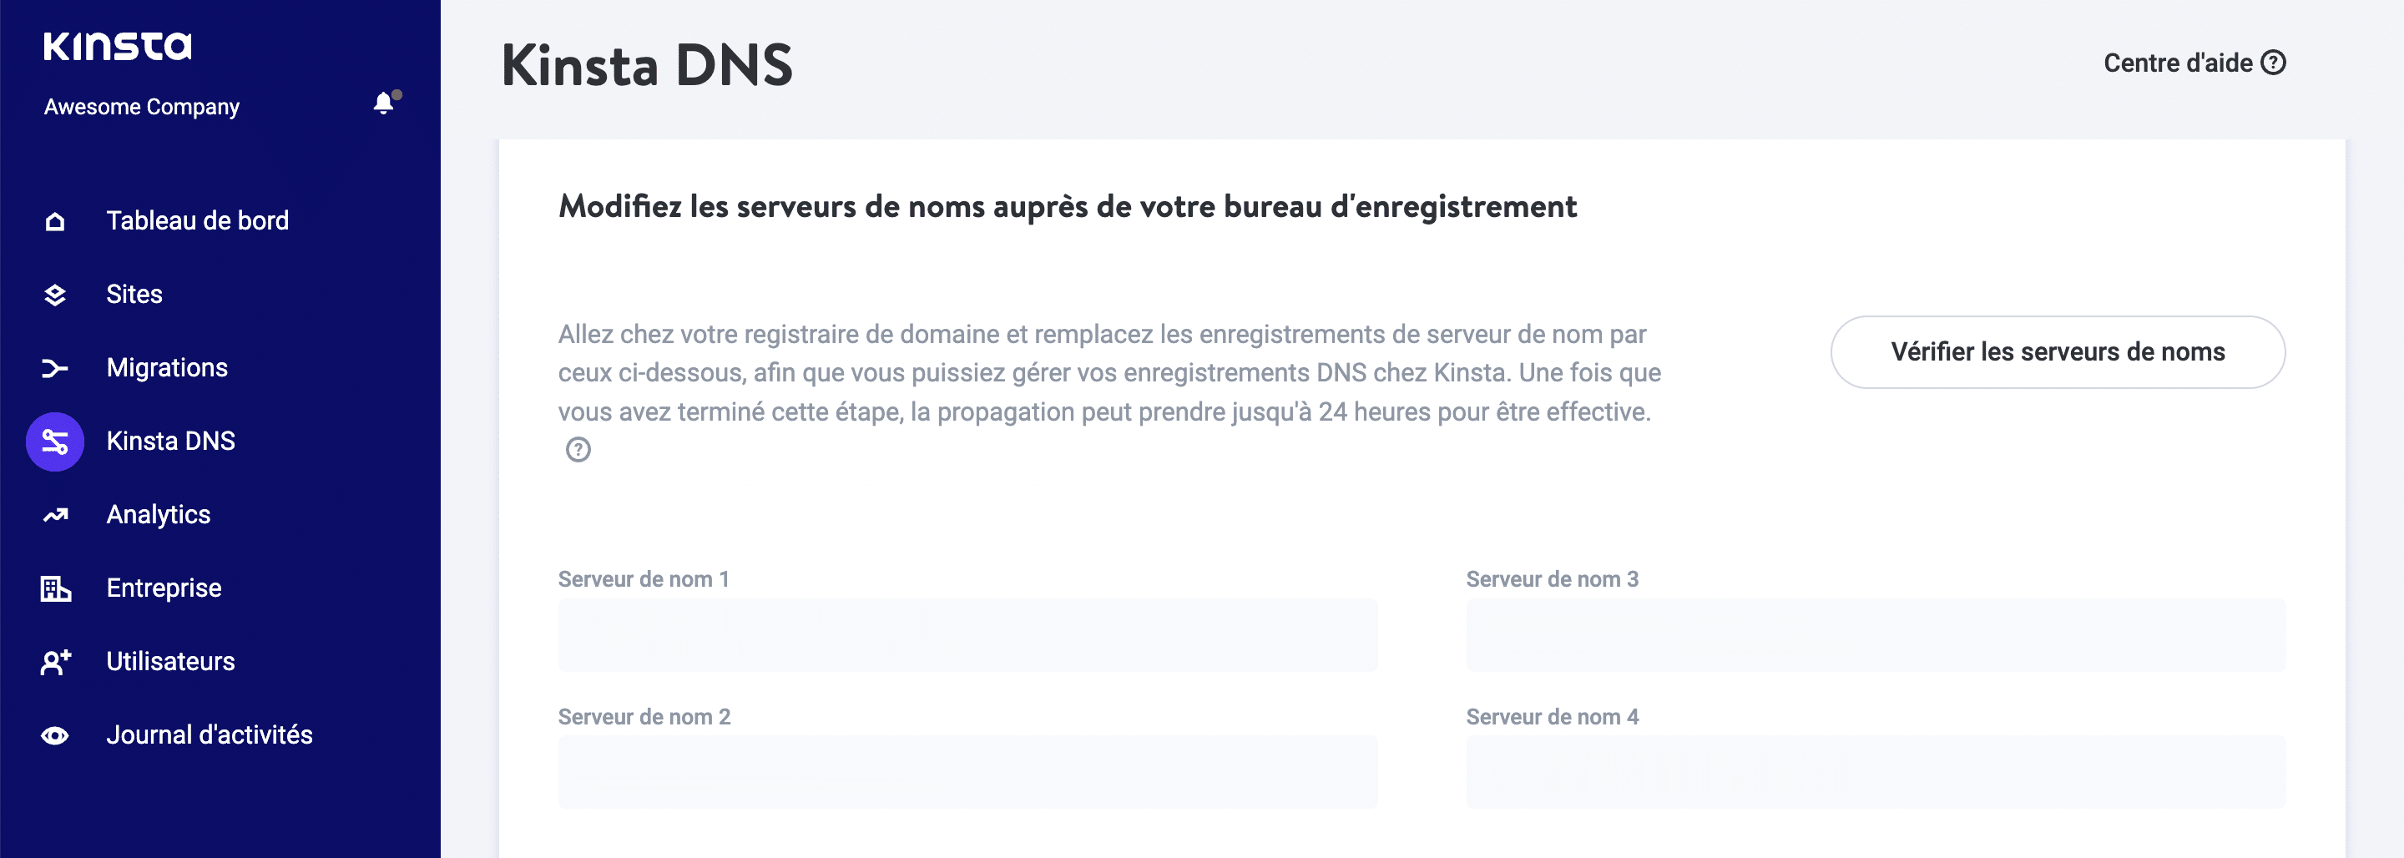Click the Kinsta logo
The width and height of the screenshot is (2404, 858).
tap(118, 48)
